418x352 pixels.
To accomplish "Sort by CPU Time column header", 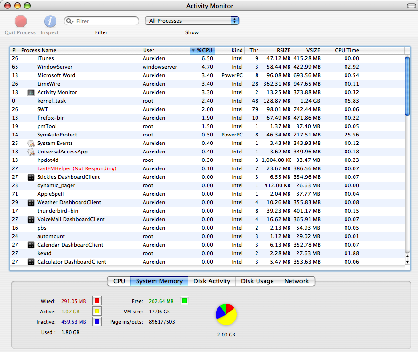I will (x=341, y=50).
